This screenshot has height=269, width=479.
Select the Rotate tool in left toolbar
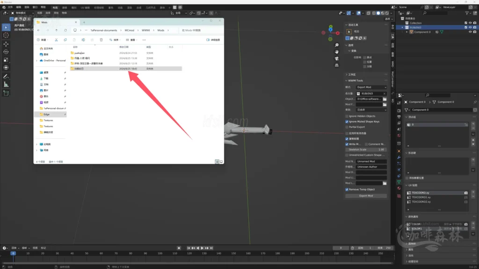[x=6, y=52]
